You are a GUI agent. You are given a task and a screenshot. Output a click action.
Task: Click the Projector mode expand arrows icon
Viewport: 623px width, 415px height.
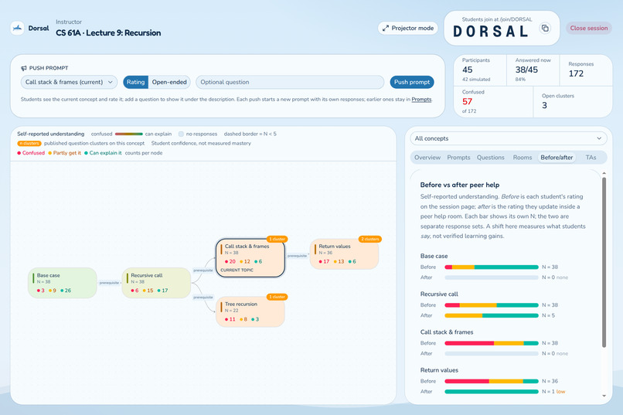click(386, 28)
